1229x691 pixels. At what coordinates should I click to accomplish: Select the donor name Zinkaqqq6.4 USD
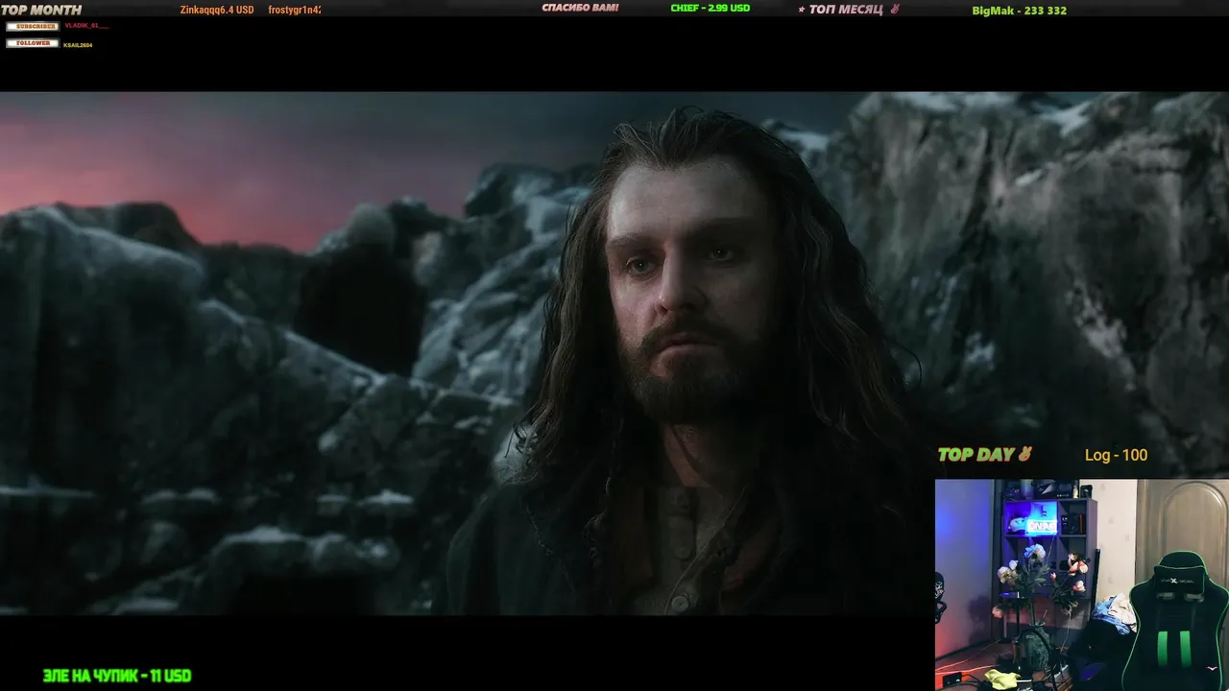217,10
